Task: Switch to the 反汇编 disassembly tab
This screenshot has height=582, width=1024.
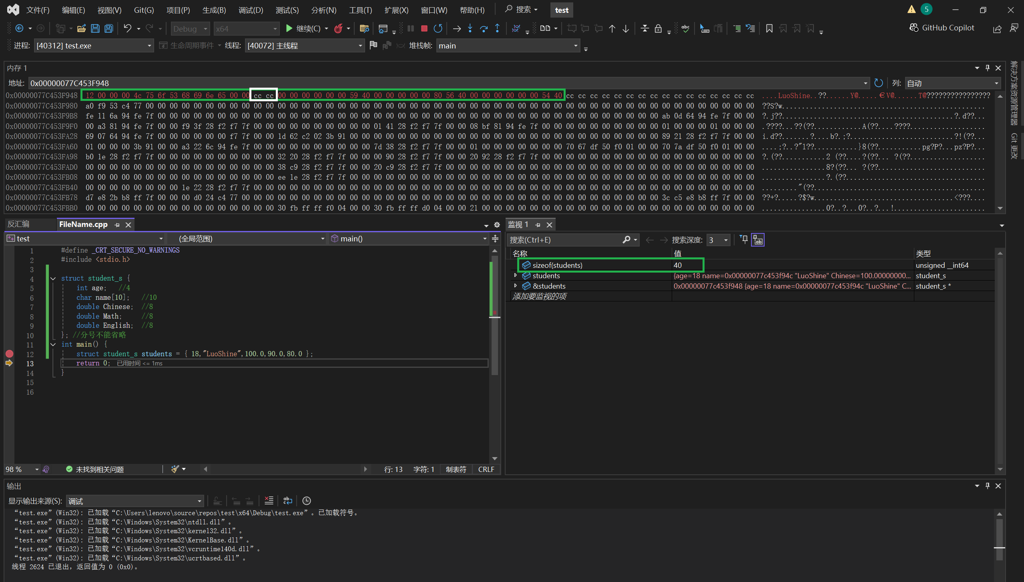Action: click(18, 224)
